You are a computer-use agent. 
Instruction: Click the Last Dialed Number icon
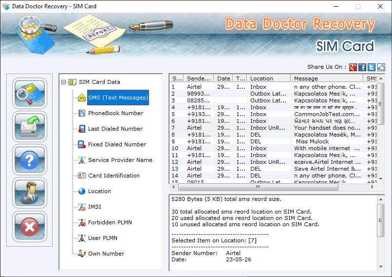82,129
